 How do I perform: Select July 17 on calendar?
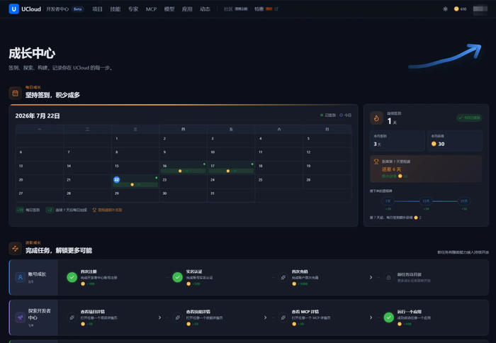coord(231,168)
